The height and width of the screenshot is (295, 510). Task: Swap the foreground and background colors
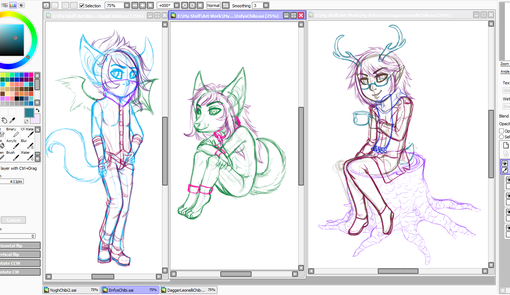38,110
